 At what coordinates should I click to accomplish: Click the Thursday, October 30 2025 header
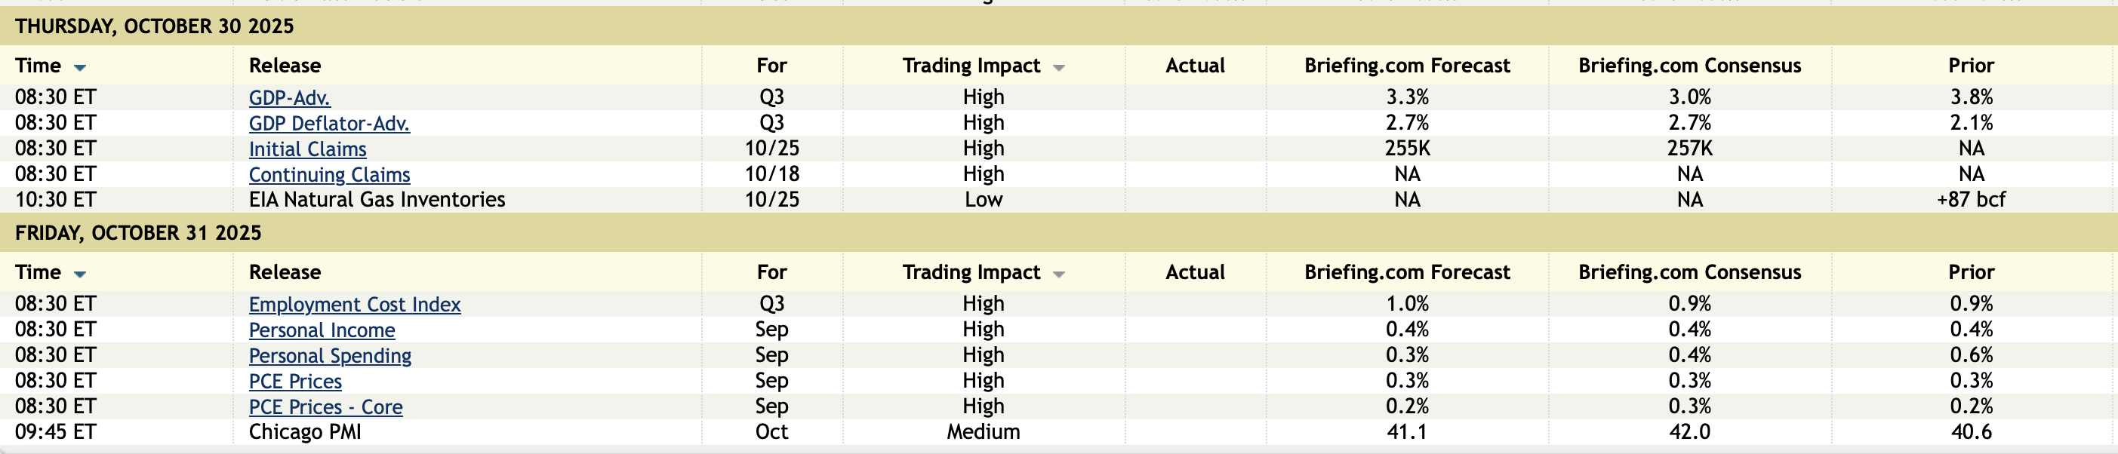[x=154, y=26]
